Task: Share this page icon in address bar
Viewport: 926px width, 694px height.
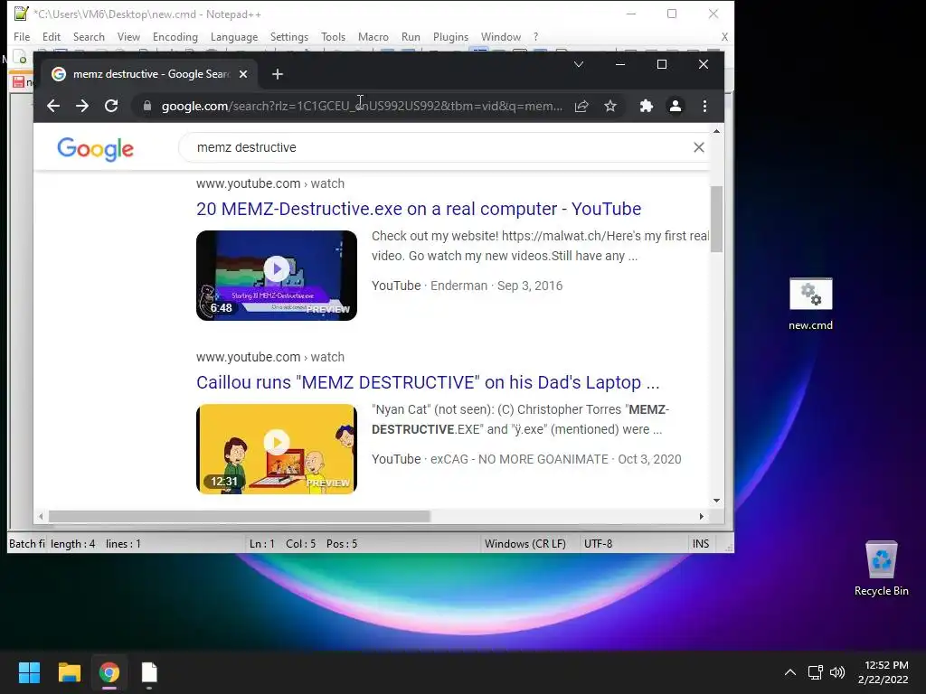Action: click(581, 107)
